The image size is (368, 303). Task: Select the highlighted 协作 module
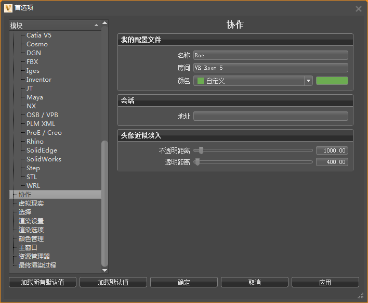(x=55, y=195)
